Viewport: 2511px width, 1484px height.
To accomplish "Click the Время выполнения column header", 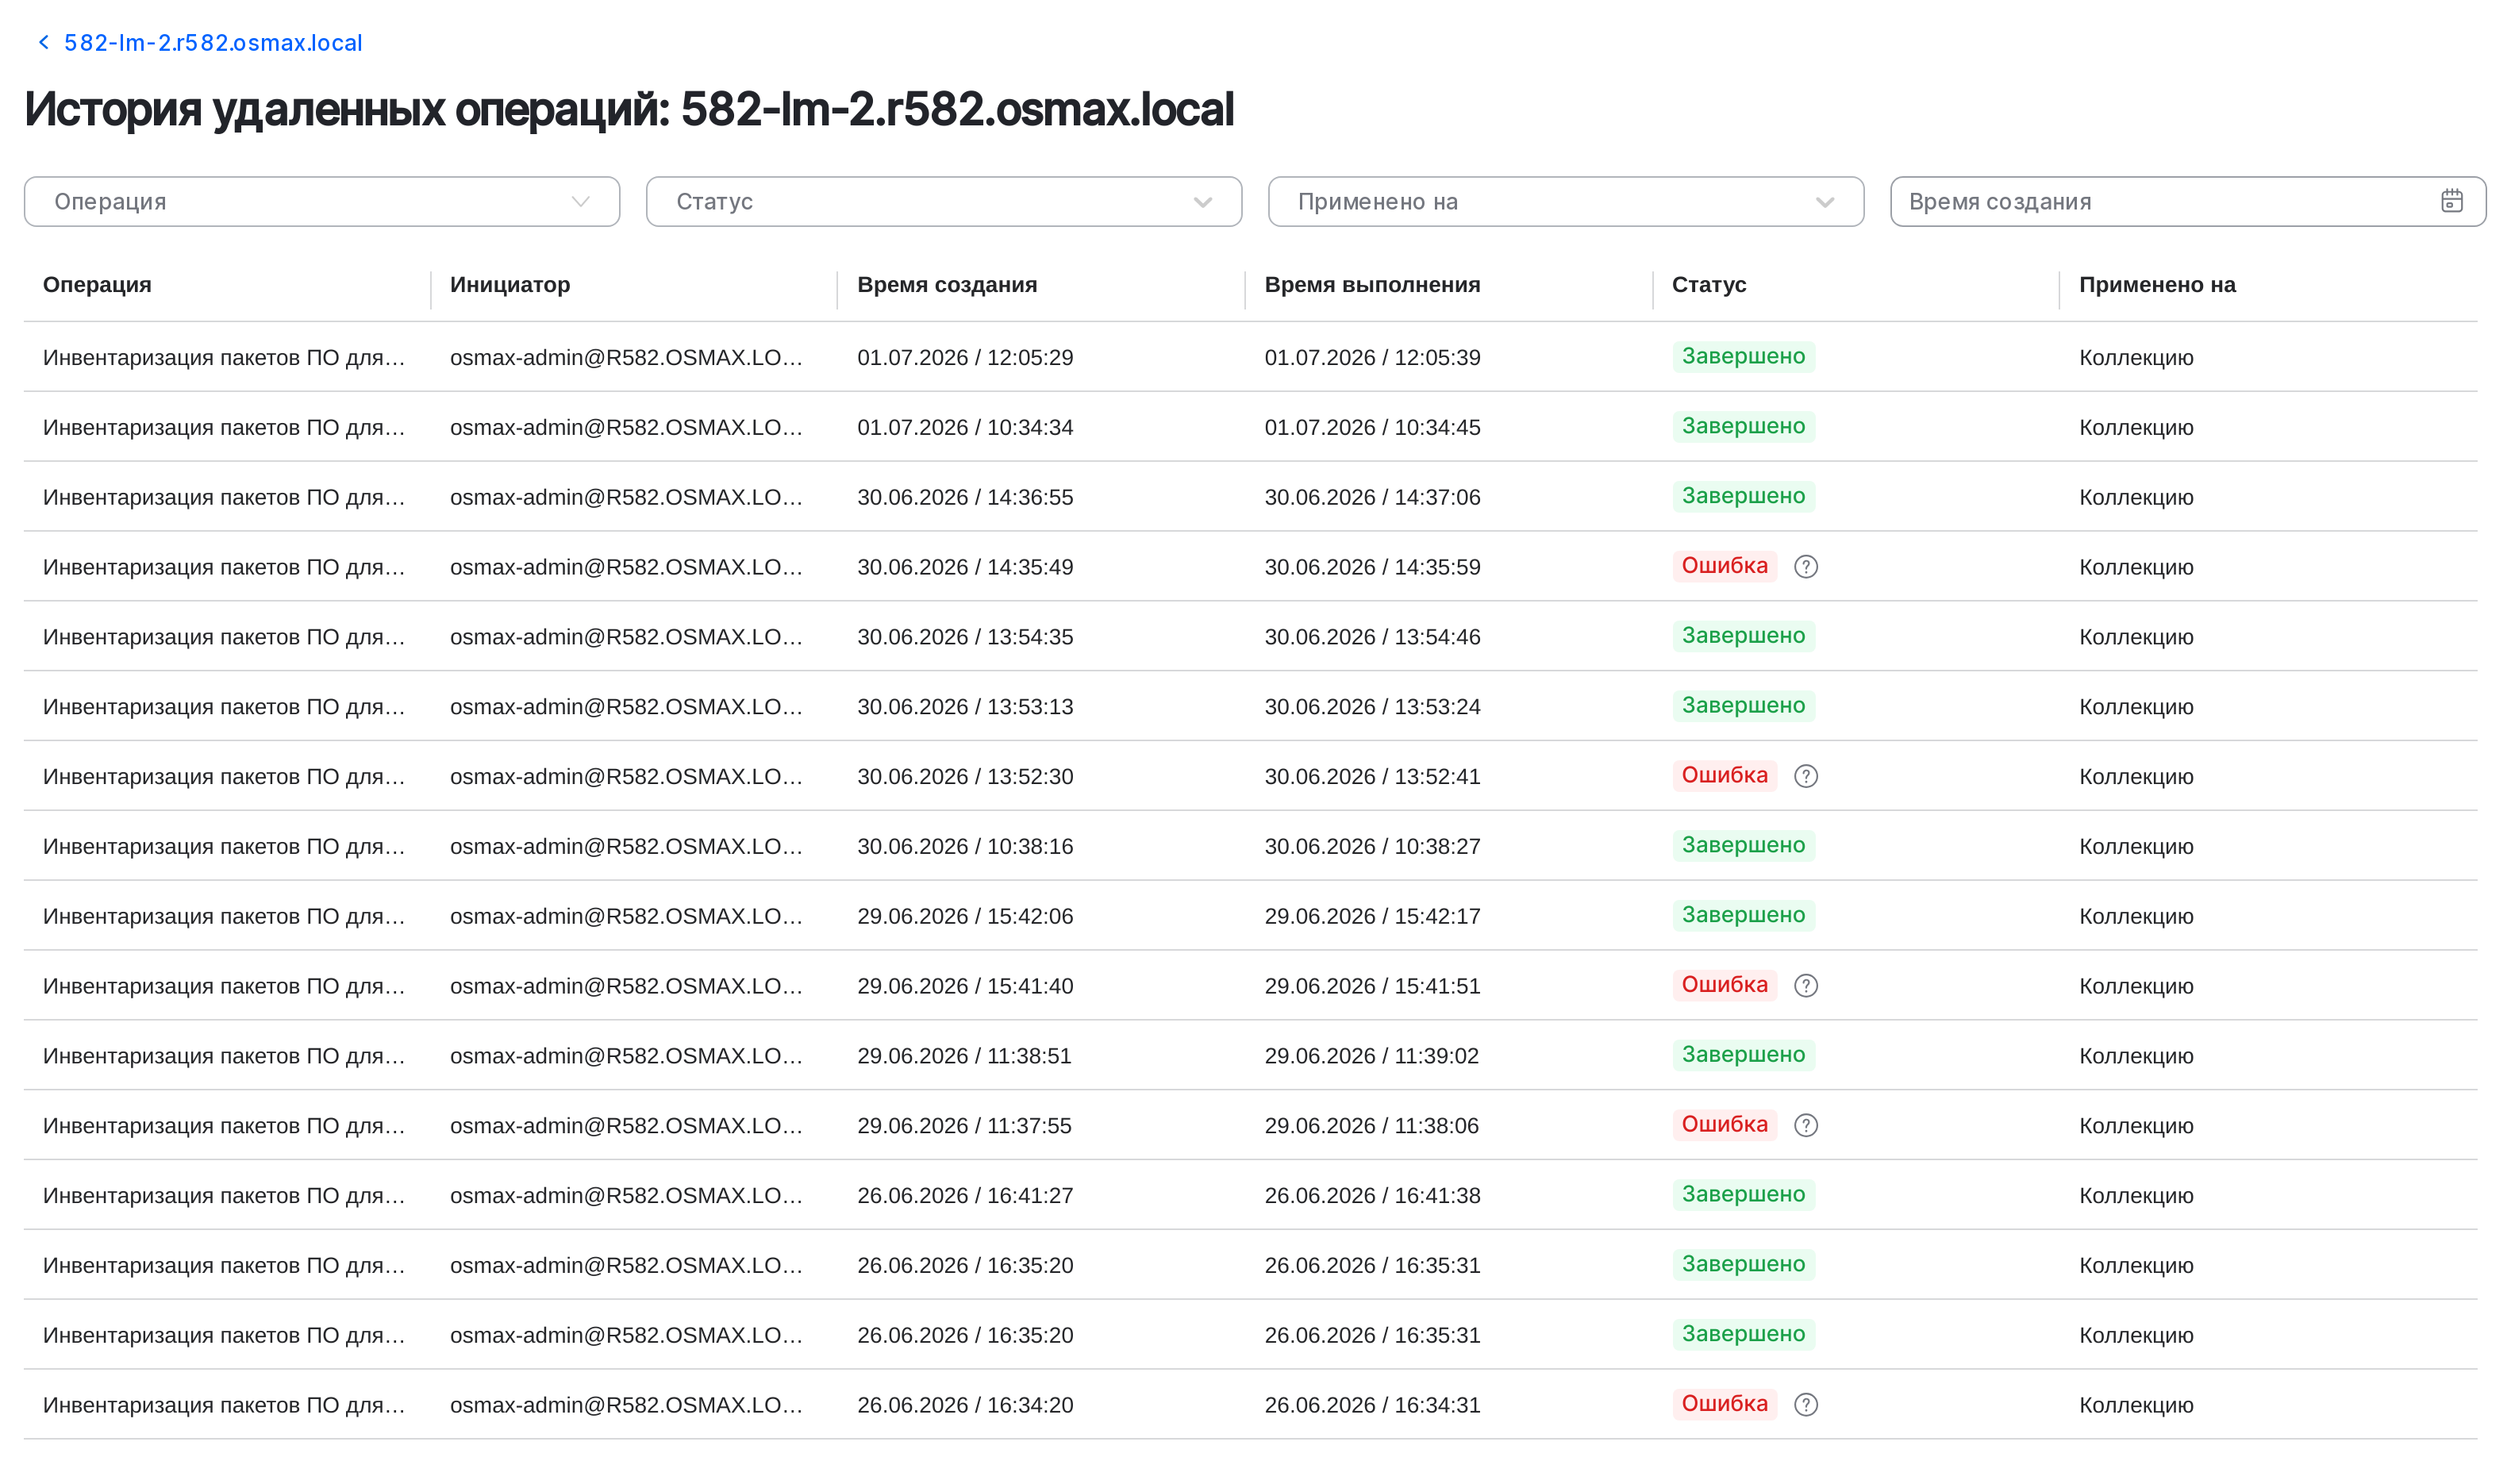I will pyautogui.click(x=1372, y=285).
